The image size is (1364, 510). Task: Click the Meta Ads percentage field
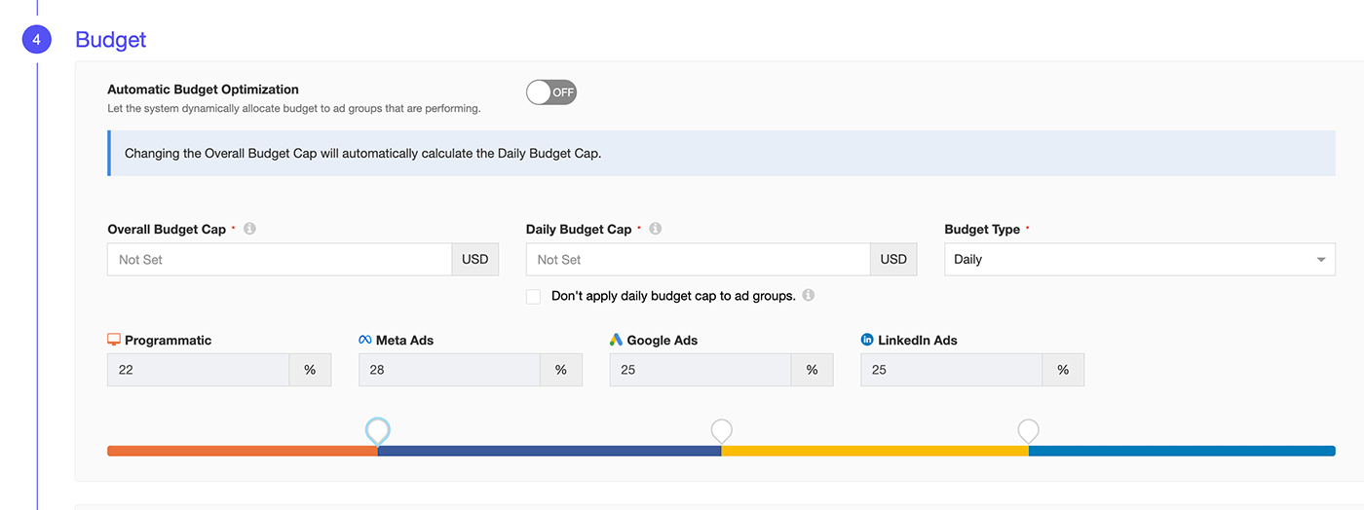click(x=449, y=370)
